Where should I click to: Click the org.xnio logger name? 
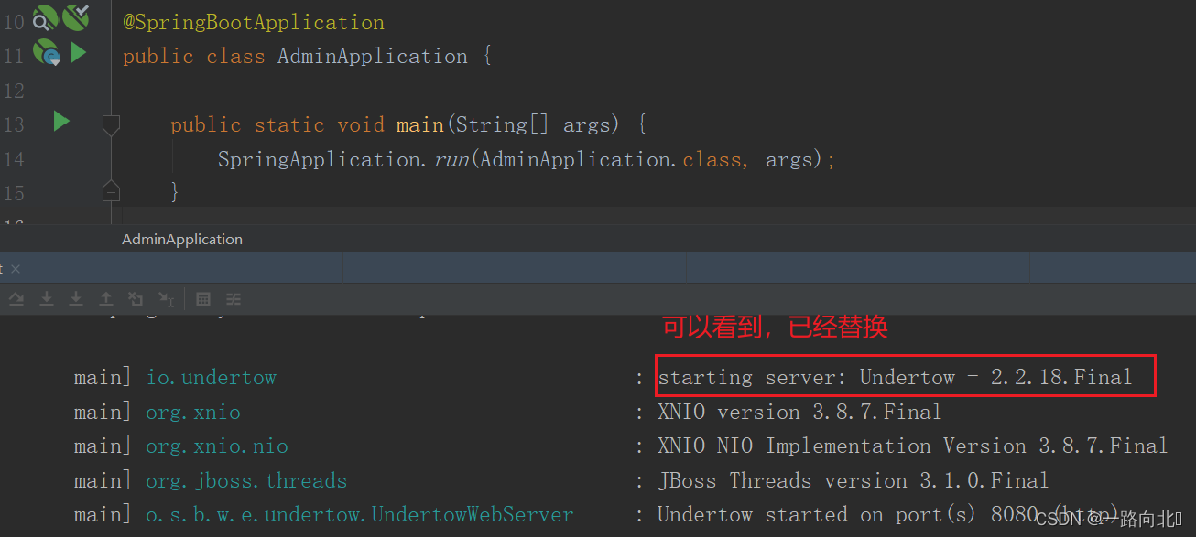tap(193, 412)
